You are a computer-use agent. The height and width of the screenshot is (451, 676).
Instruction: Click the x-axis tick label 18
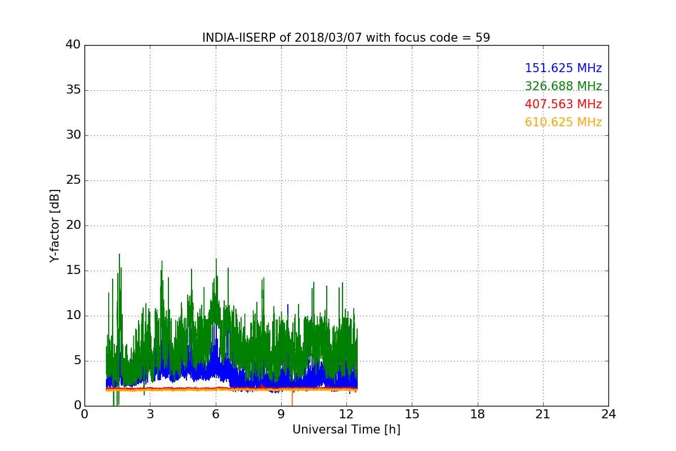click(478, 414)
